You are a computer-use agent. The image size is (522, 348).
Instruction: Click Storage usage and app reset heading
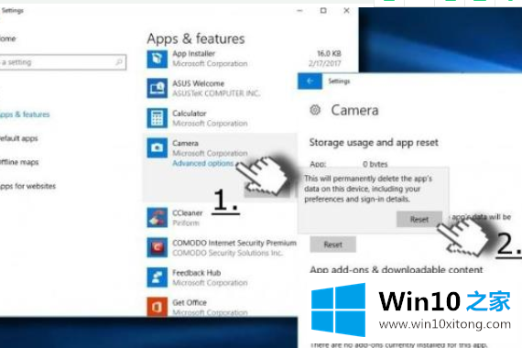point(374,143)
